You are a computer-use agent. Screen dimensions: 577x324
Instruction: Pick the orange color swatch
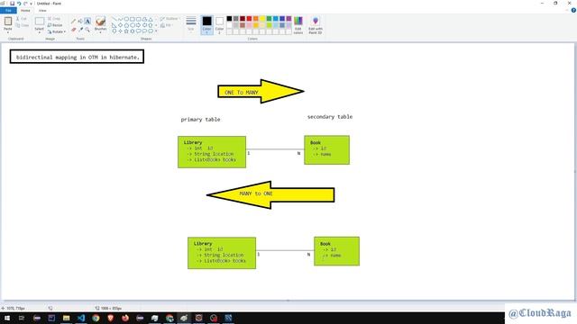point(256,18)
